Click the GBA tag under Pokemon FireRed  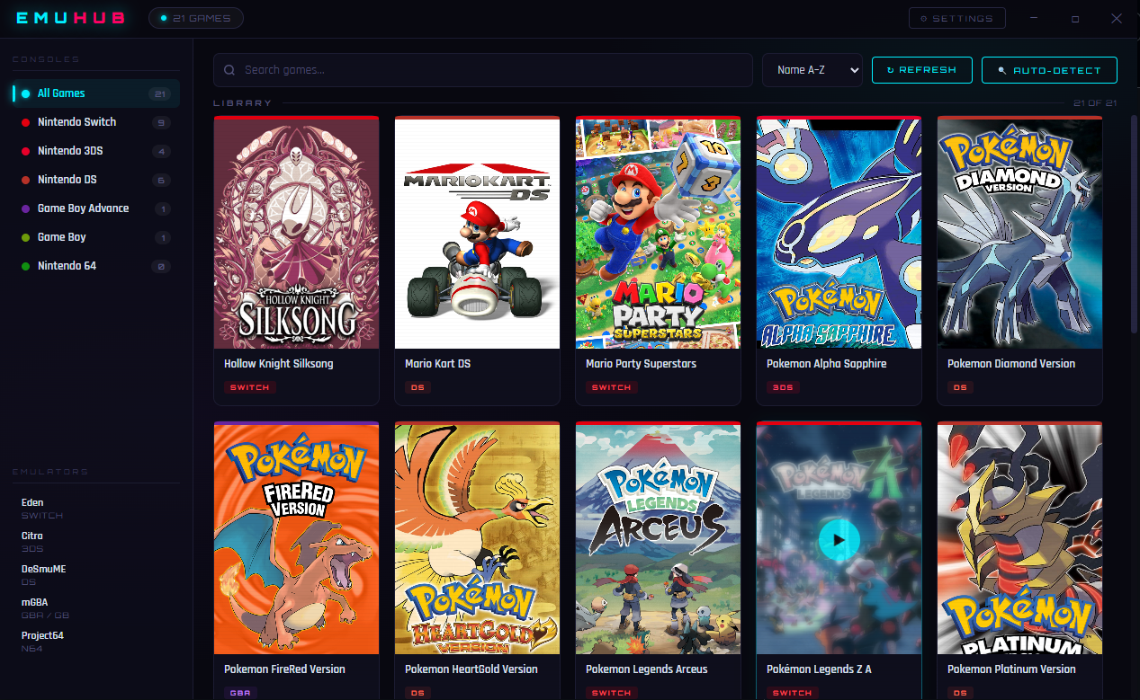(239, 693)
